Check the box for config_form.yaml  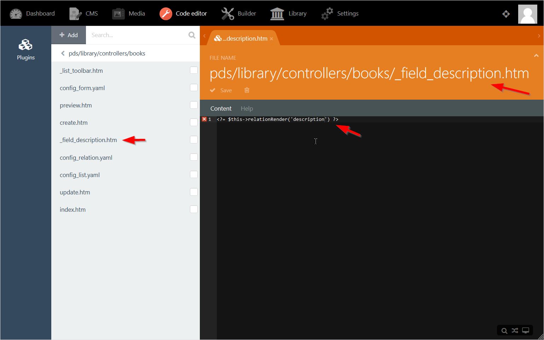pyautogui.click(x=194, y=87)
